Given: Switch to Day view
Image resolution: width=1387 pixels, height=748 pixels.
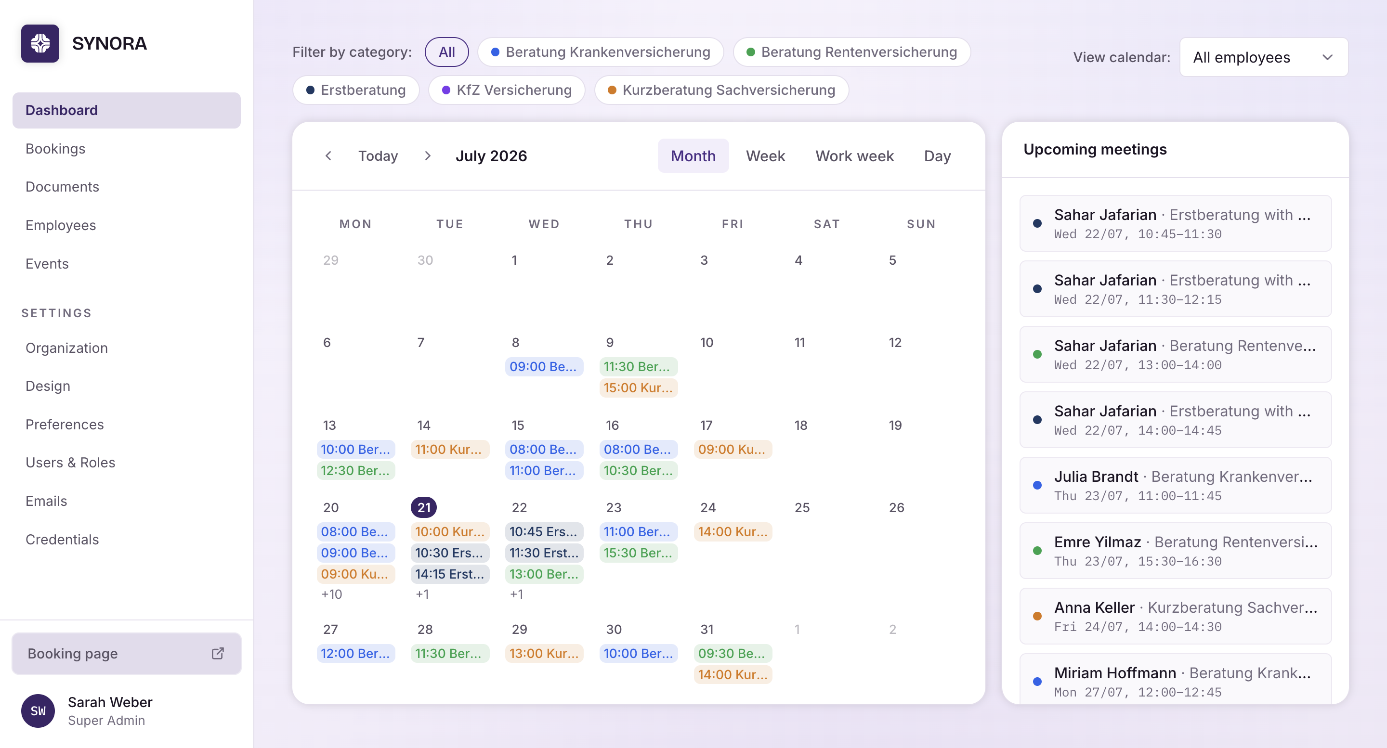Looking at the screenshot, I should click(937, 155).
